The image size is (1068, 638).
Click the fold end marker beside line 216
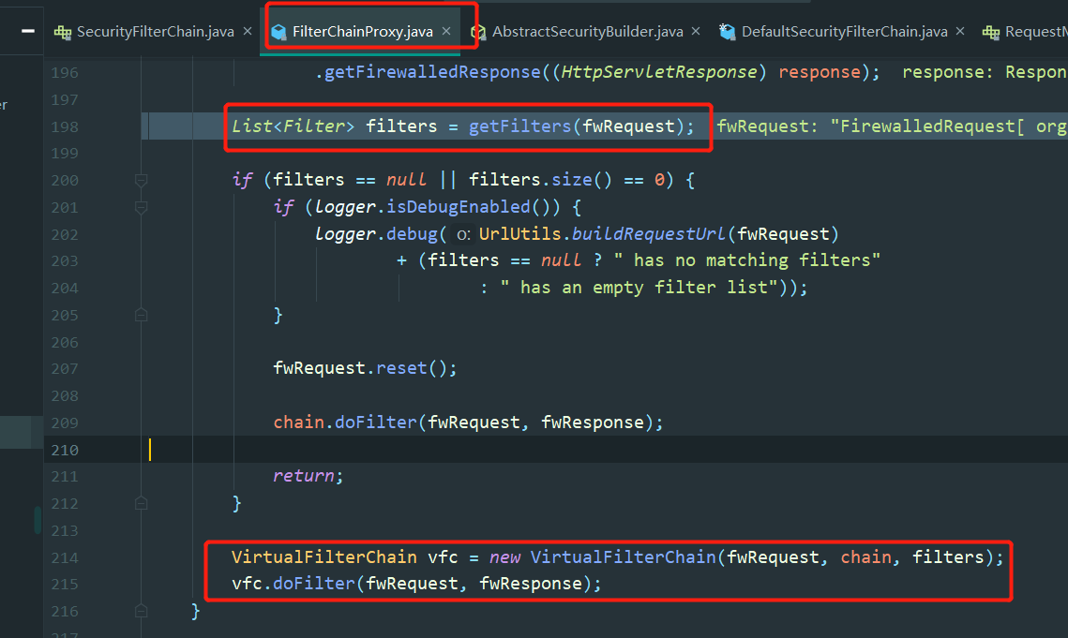pyautogui.click(x=141, y=610)
